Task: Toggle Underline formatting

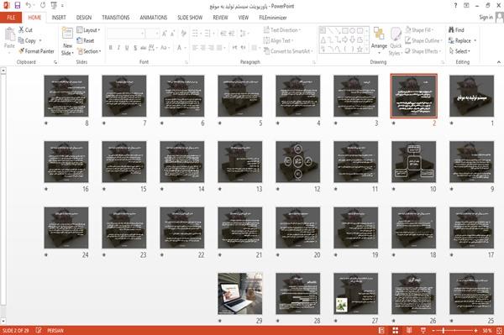Action: click(127, 48)
